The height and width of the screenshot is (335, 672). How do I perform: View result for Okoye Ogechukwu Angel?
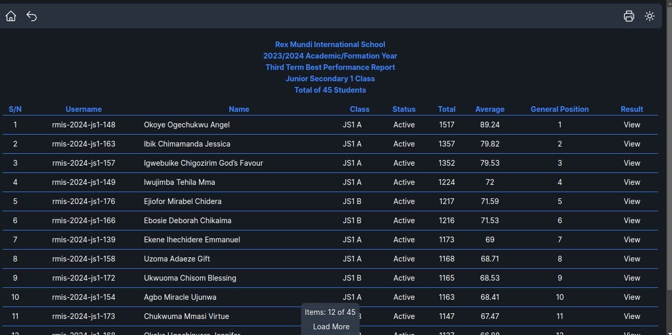click(632, 125)
